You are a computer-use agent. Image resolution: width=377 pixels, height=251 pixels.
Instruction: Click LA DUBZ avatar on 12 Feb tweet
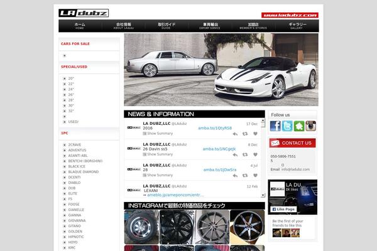pos(134,190)
